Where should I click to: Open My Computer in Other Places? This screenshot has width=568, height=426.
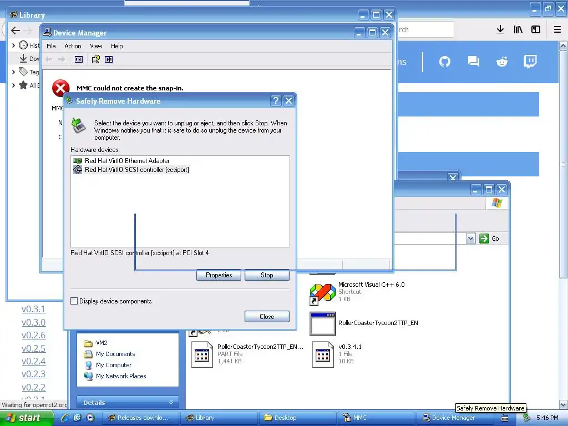click(107, 365)
